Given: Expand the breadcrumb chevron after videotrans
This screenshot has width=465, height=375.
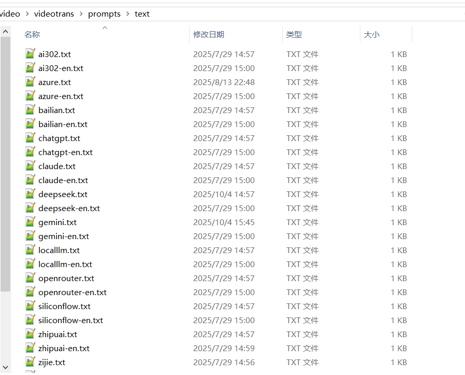Looking at the screenshot, I should tap(81, 14).
